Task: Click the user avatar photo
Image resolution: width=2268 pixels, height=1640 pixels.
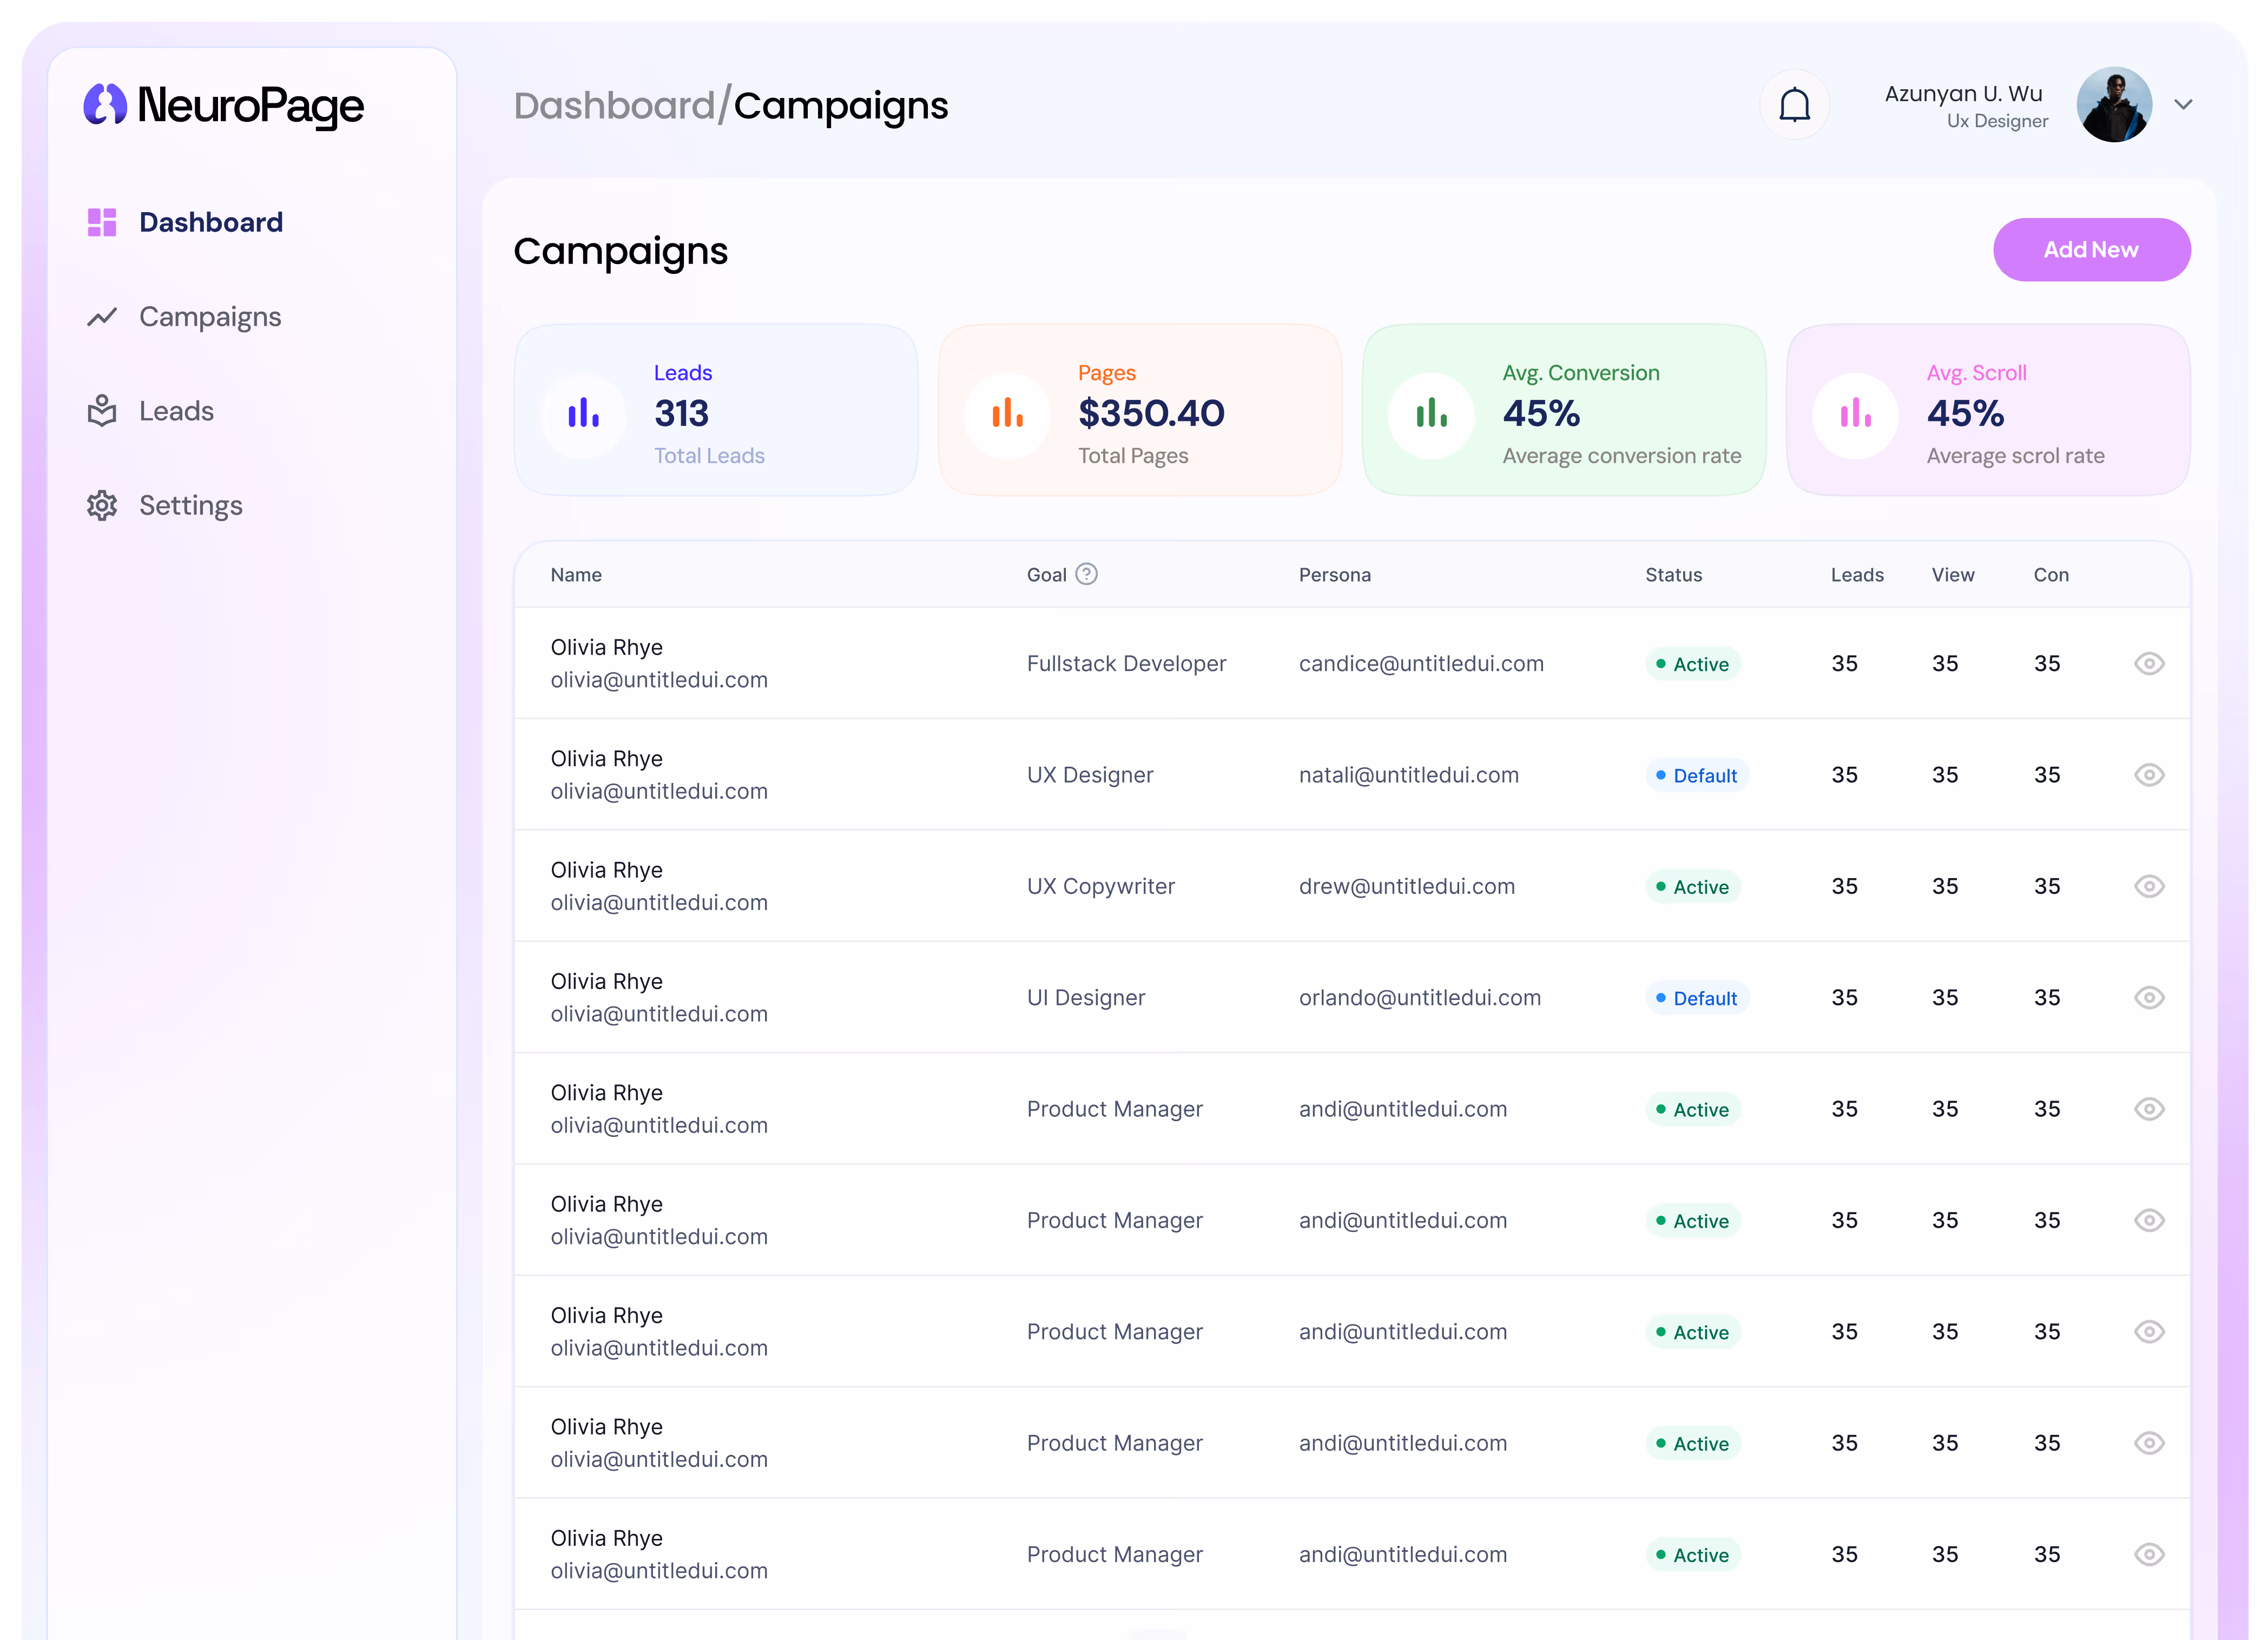Action: point(2114,105)
